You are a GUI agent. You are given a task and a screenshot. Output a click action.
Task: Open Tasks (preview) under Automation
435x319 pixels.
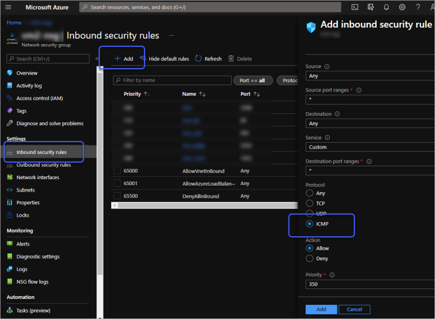33,310
